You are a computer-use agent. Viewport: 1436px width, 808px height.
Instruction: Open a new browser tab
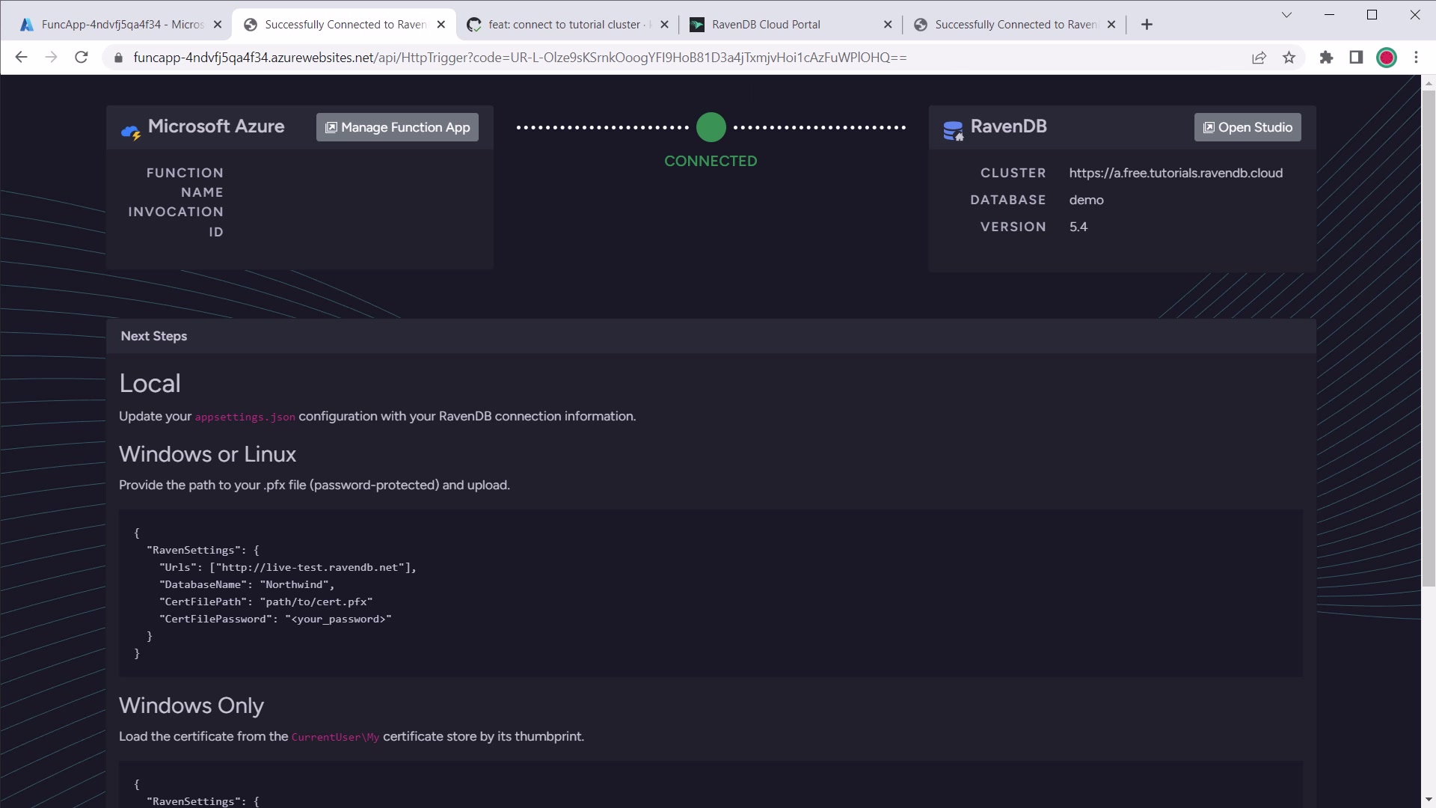(x=1147, y=25)
